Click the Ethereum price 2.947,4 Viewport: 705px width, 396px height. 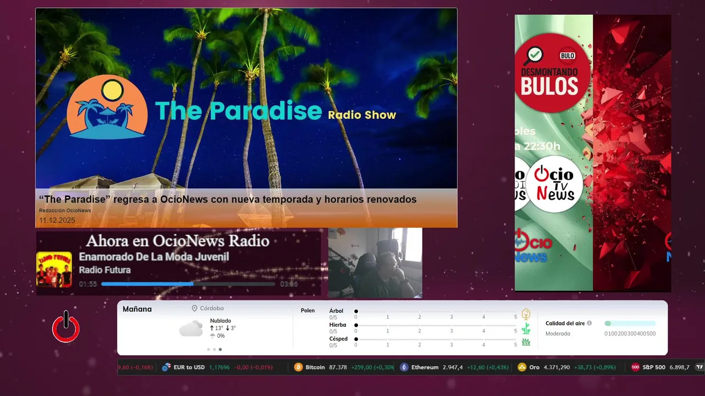[453, 367]
